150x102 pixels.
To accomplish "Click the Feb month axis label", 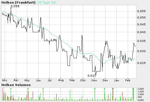I will 128,80.
